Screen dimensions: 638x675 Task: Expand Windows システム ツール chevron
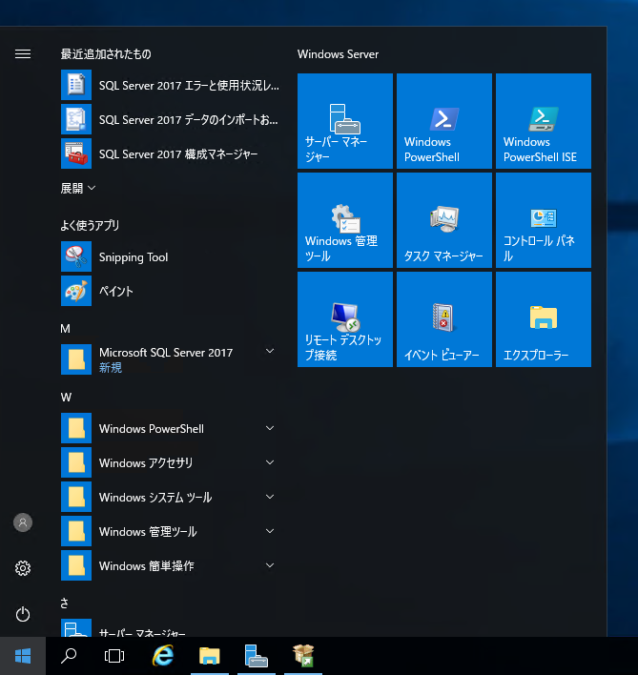click(x=270, y=497)
